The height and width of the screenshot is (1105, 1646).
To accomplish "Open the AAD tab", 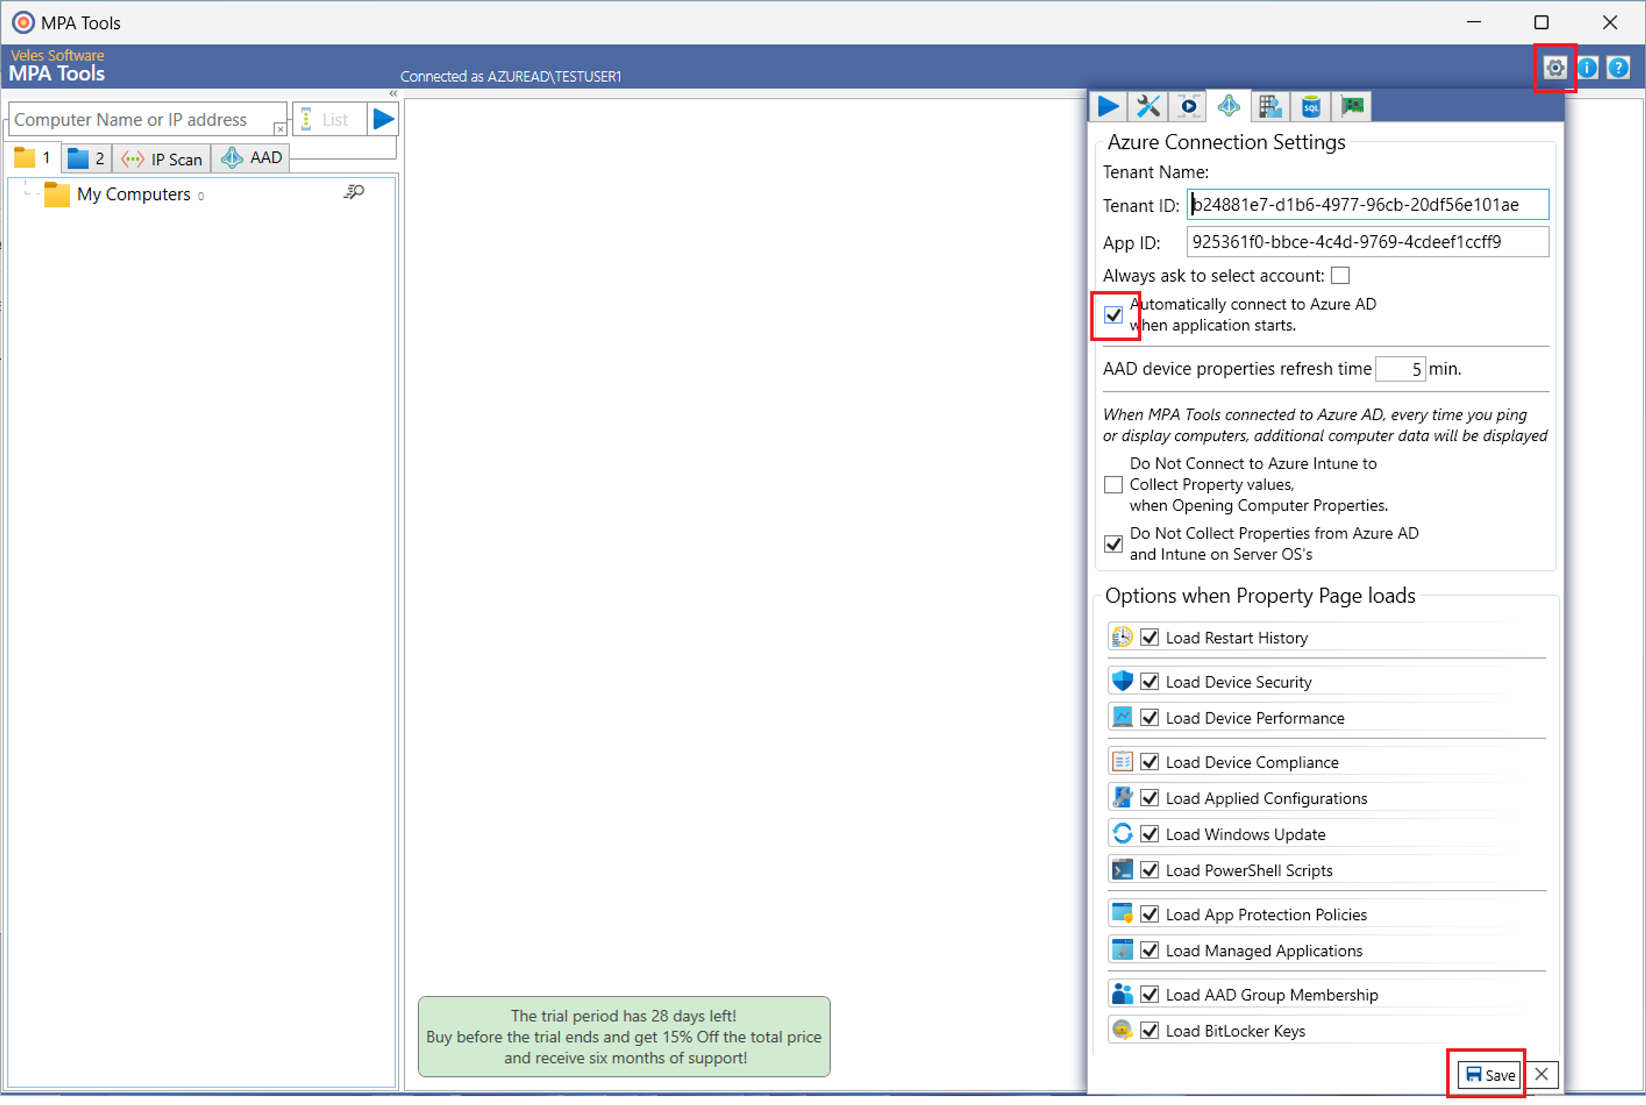I will click(x=251, y=158).
